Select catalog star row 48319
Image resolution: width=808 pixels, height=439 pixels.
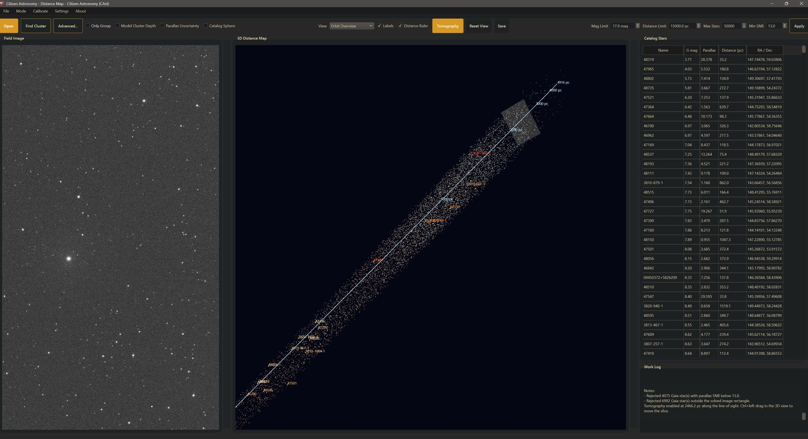coord(713,60)
